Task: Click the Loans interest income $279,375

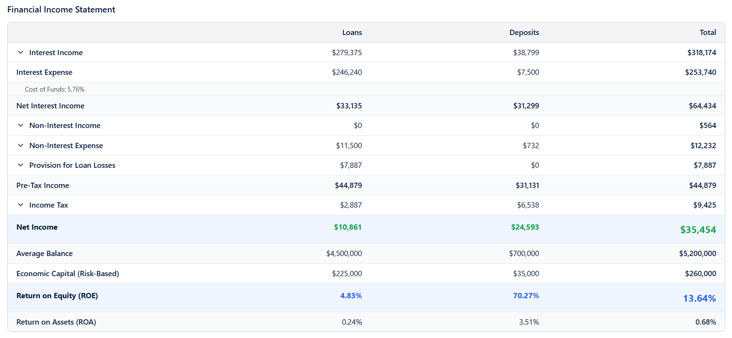Action: coord(347,53)
